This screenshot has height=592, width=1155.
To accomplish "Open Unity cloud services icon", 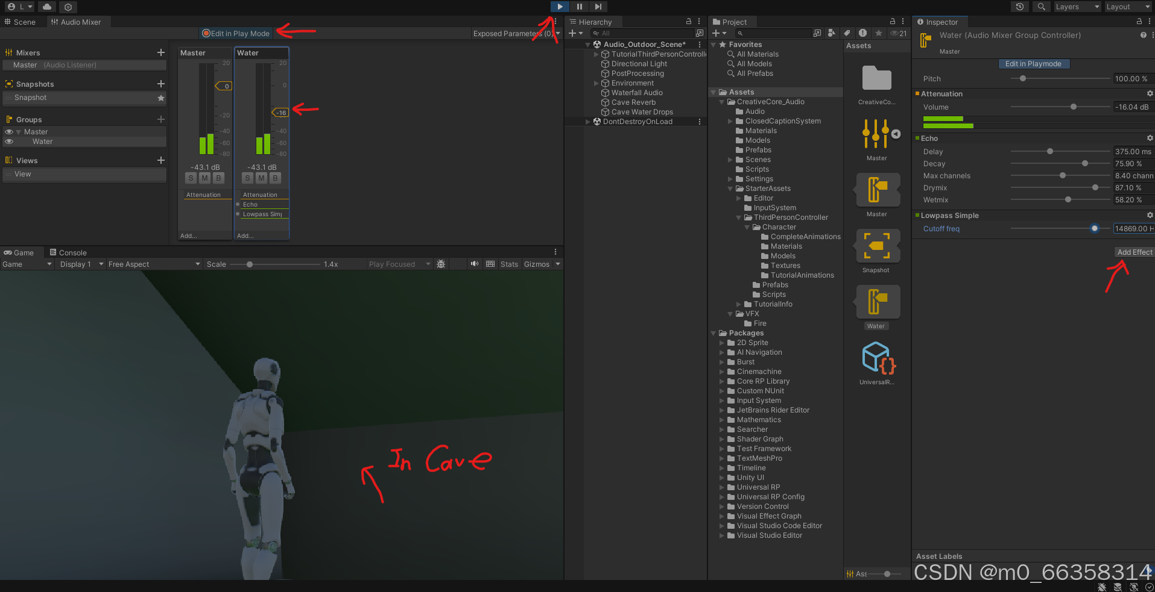I will tap(47, 7).
